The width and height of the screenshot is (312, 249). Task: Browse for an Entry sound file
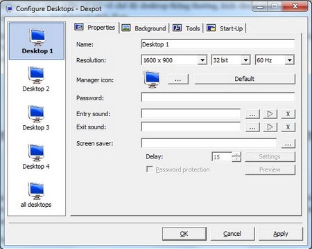coord(252,114)
